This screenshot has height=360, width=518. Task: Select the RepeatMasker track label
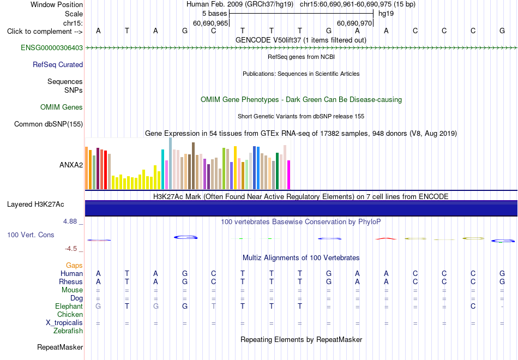60,347
